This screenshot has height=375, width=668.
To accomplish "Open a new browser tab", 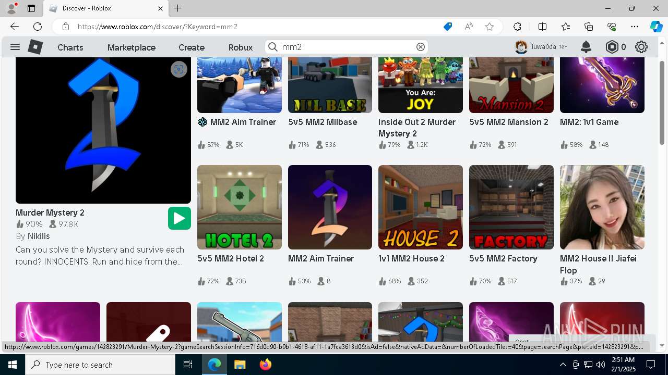I will [x=178, y=8].
